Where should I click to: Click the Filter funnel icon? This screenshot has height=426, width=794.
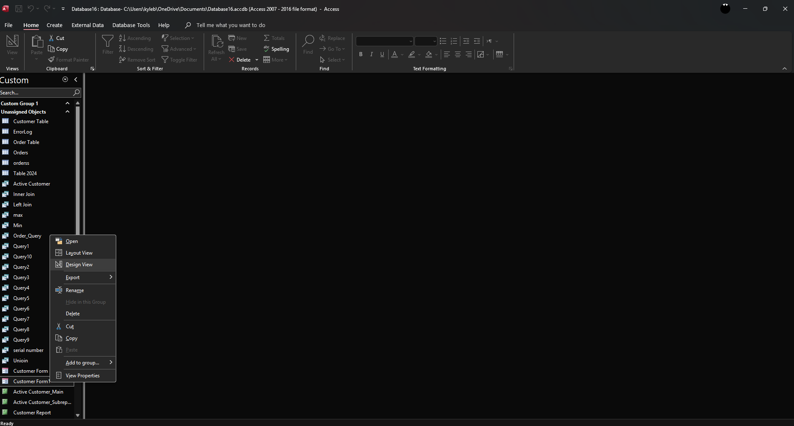click(107, 41)
